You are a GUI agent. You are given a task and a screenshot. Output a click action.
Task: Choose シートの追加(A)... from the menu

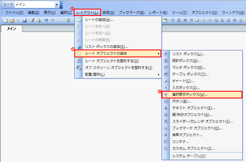(x=118, y=20)
